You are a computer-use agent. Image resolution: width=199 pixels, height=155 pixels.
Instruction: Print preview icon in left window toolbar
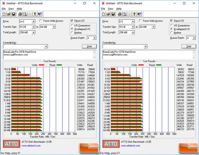pos(25,14)
